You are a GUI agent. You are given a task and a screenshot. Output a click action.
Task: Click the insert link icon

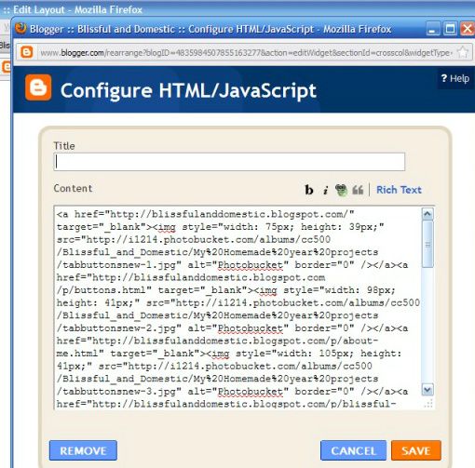click(341, 190)
